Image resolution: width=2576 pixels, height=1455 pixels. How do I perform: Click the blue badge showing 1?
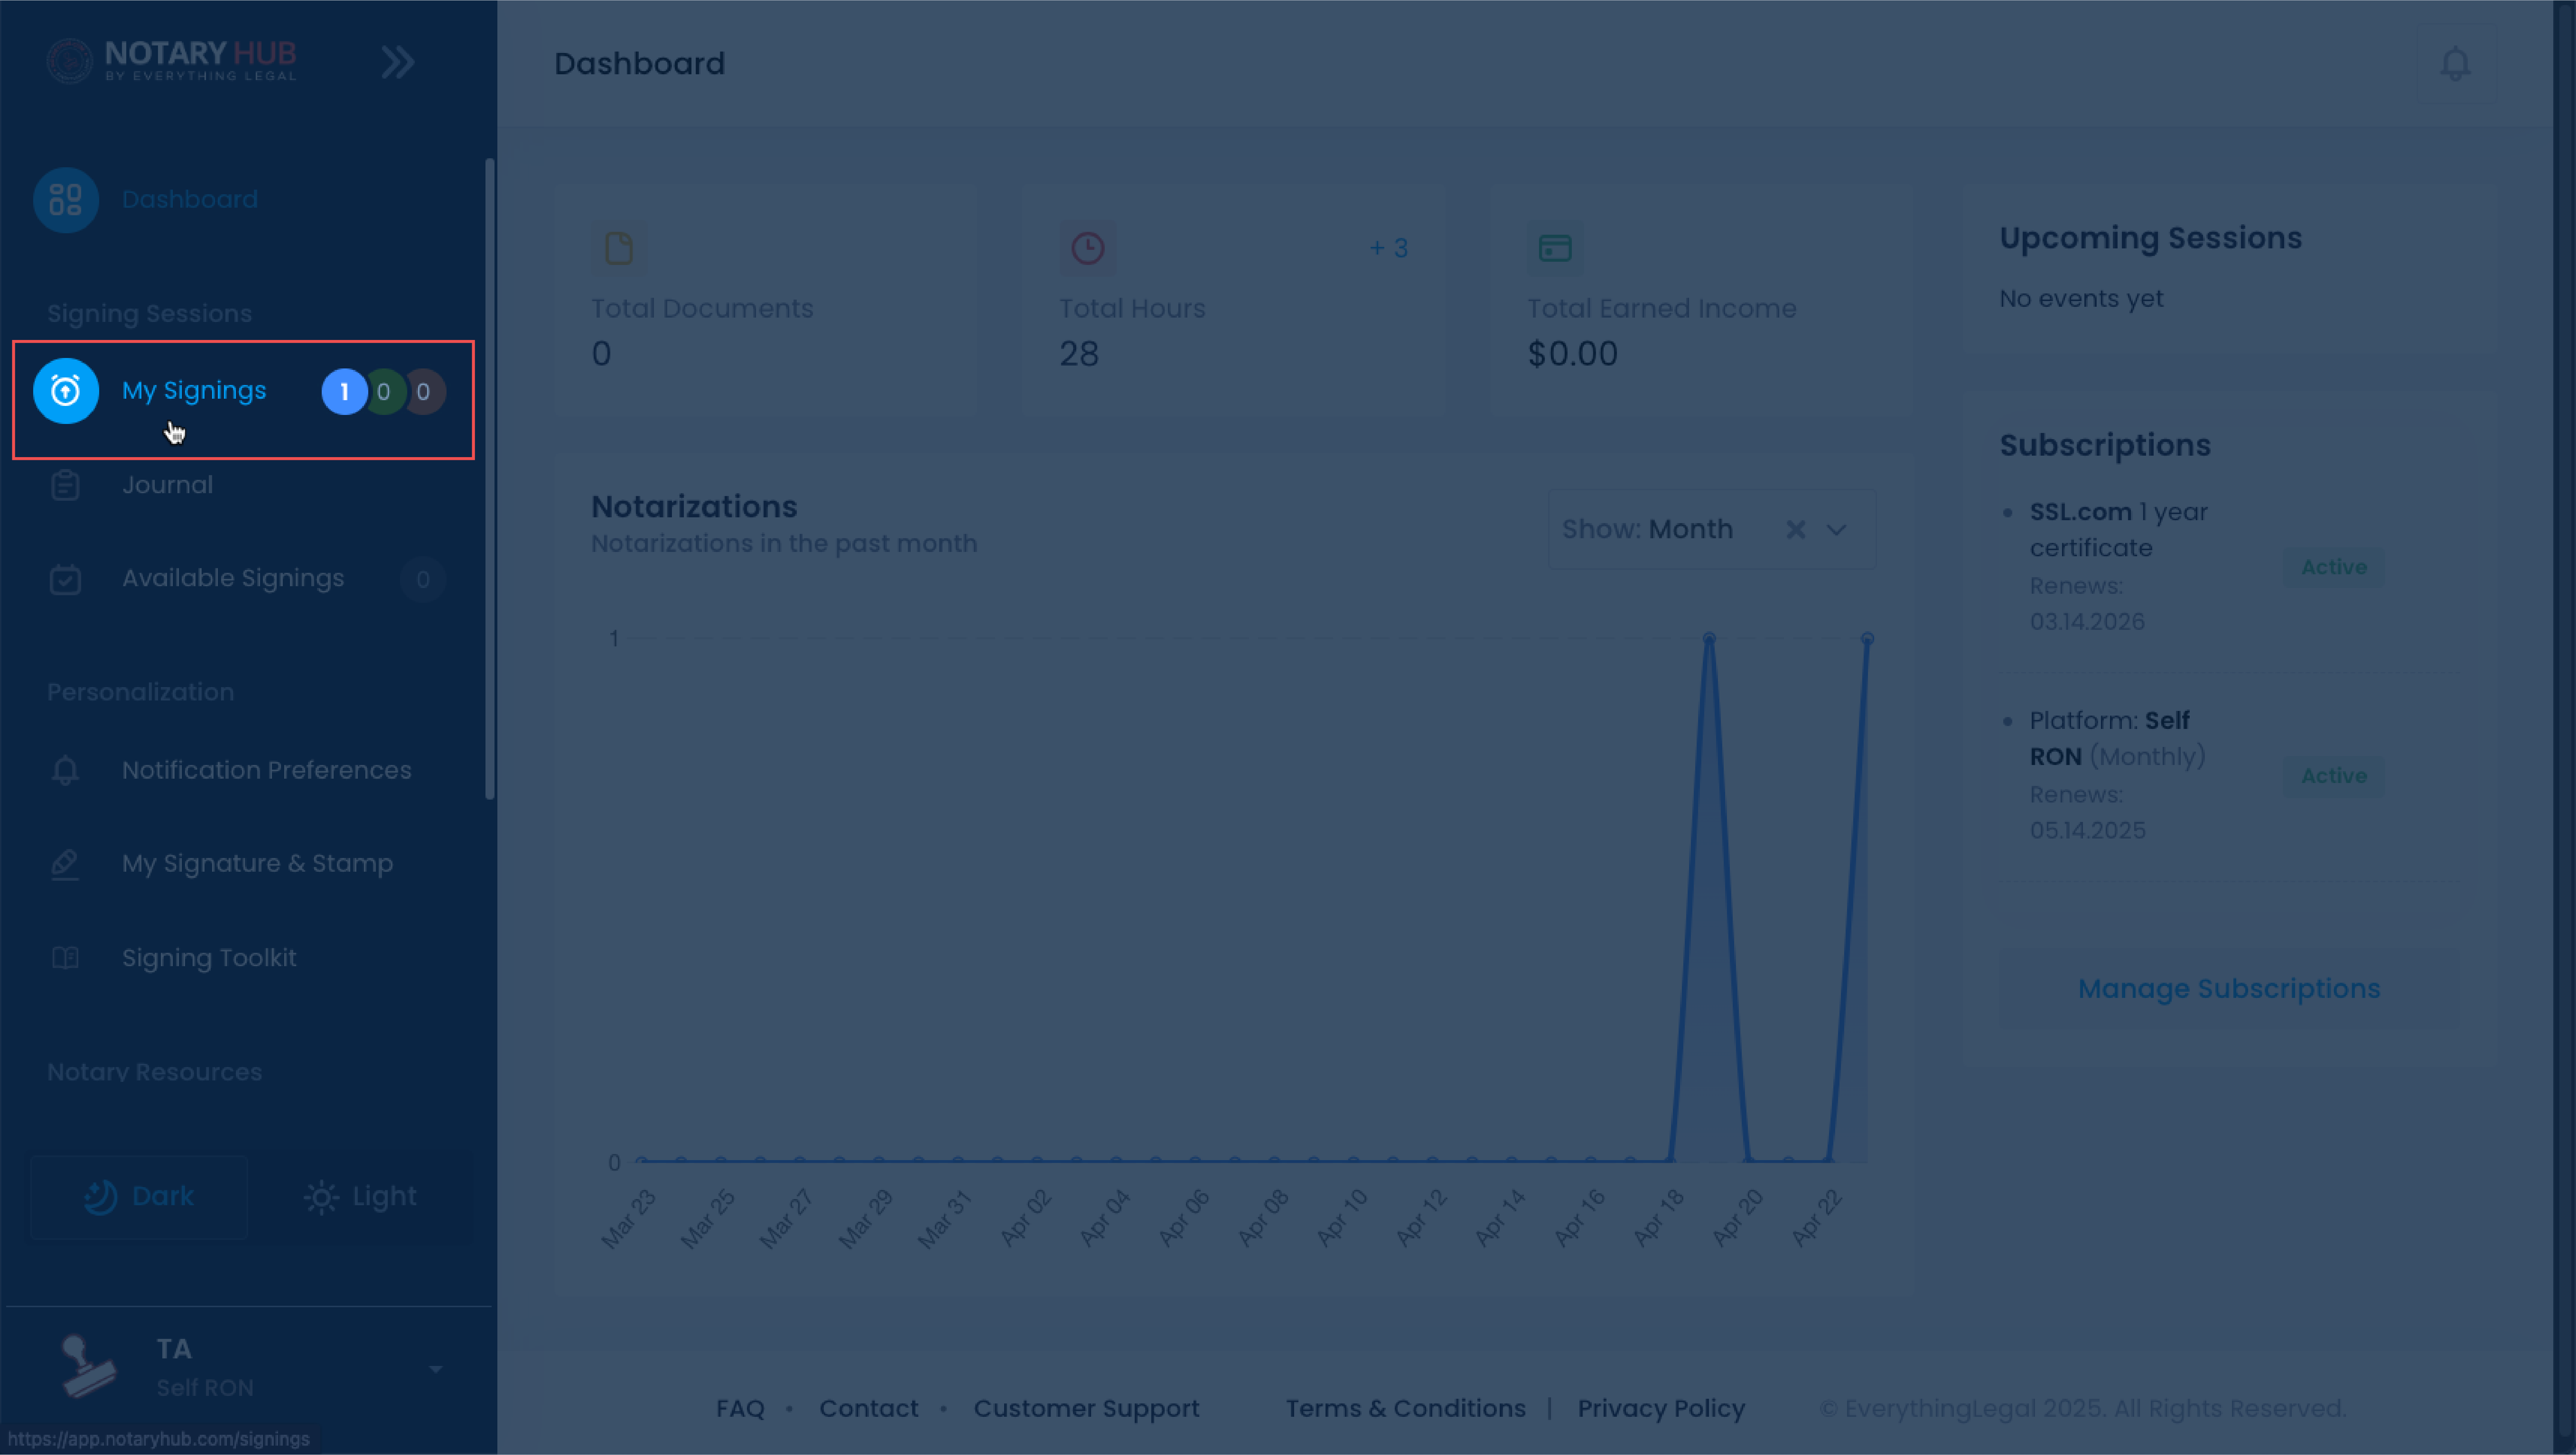pos(344,392)
